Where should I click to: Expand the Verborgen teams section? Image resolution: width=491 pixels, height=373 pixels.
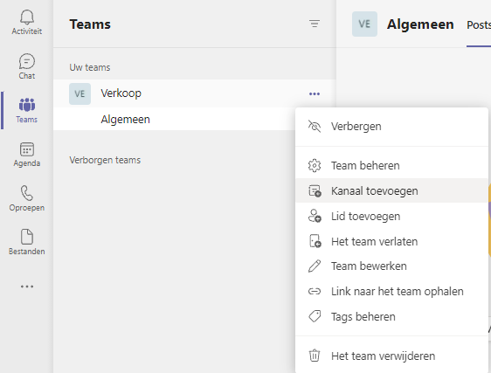coord(105,160)
